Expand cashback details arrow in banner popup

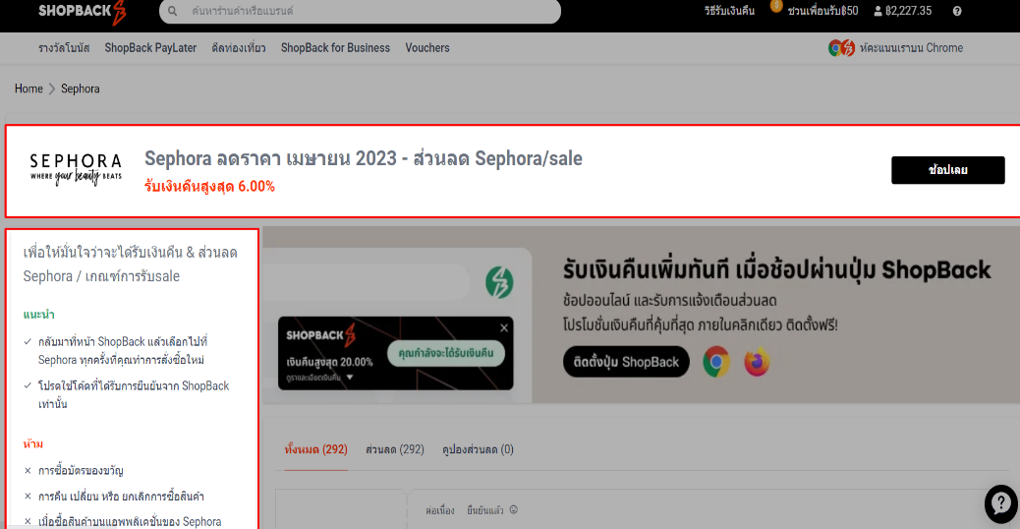coord(349,378)
